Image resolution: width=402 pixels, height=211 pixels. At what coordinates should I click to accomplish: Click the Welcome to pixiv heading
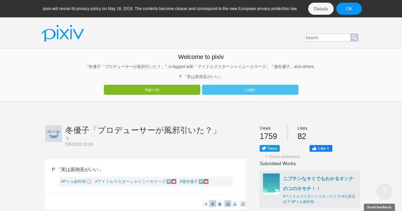(201, 57)
